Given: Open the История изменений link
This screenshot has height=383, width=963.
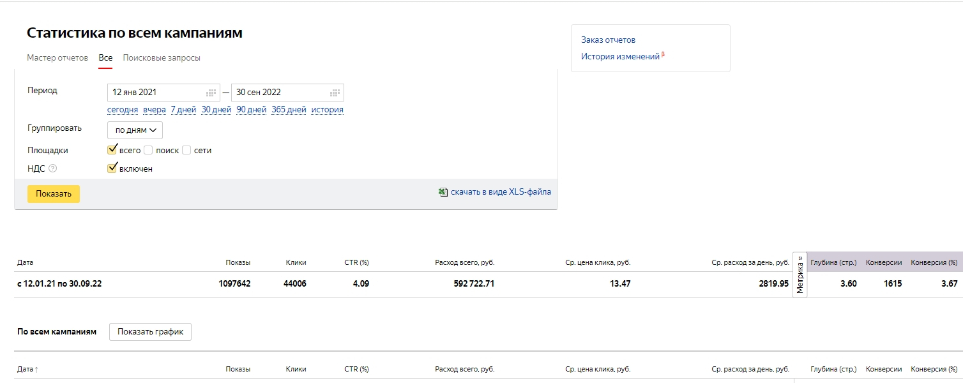Looking at the screenshot, I should coord(620,57).
